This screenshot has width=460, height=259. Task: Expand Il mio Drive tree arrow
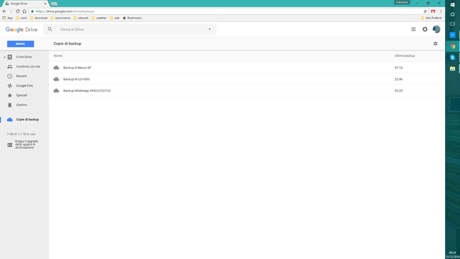5,57
